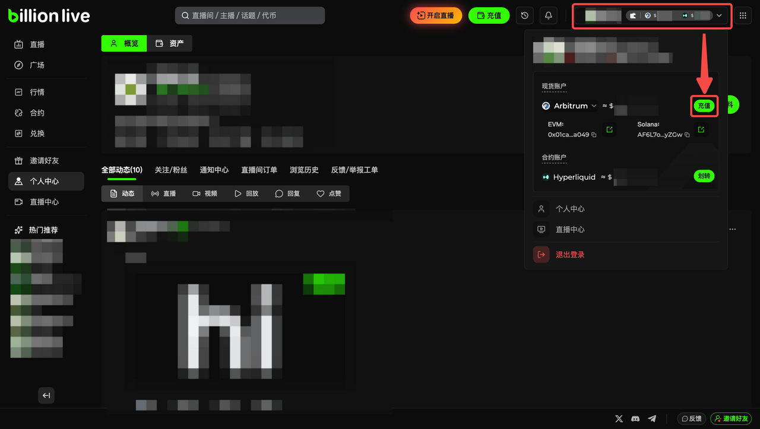Copy the EVM wallet address
The height and width of the screenshot is (429, 760).
click(x=594, y=135)
